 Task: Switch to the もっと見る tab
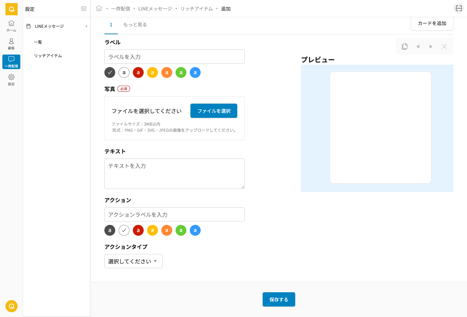coord(135,25)
